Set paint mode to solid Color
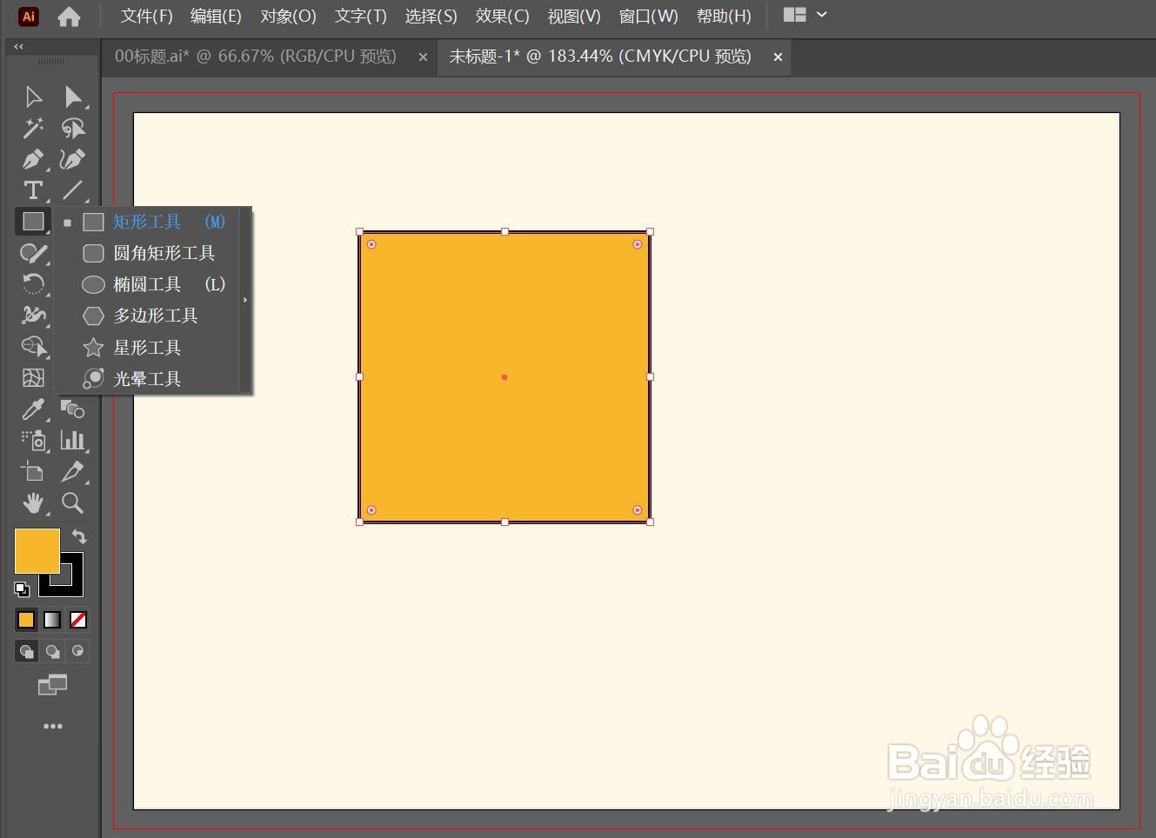This screenshot has height=838, width=1156. pos(26,620)
